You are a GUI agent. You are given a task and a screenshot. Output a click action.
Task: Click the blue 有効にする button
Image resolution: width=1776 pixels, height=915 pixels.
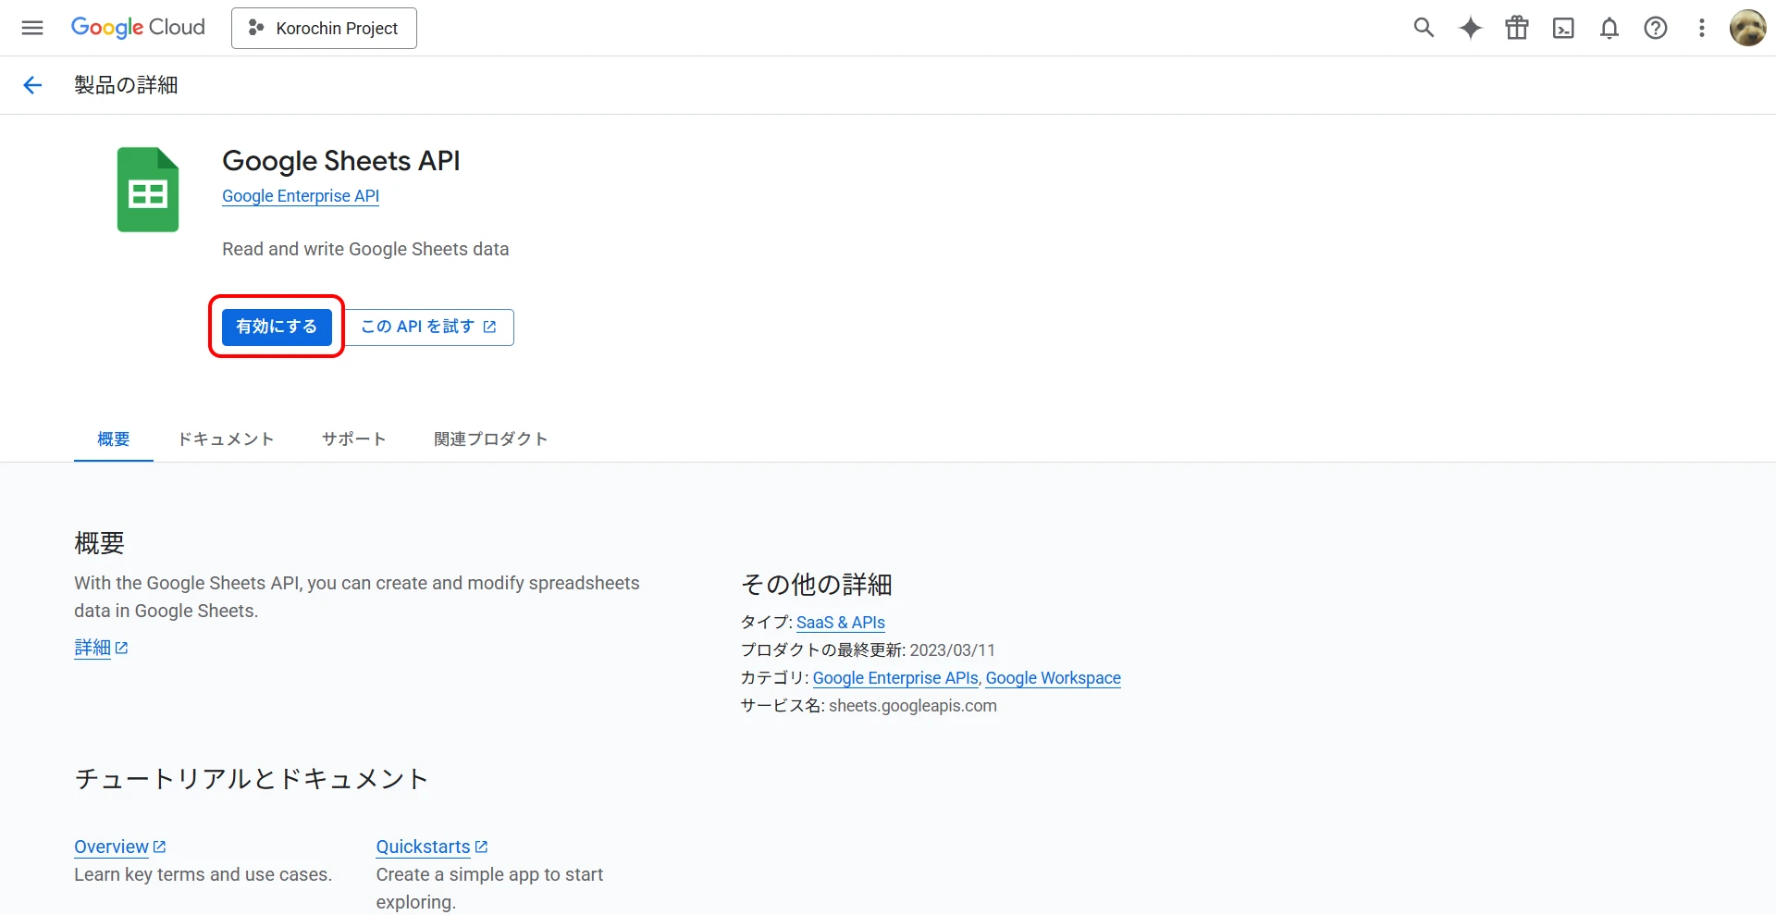[x=277, y=327]
